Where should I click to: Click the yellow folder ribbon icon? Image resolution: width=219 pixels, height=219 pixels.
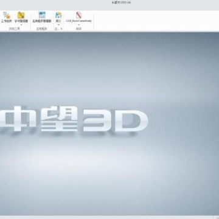[21, 15]
